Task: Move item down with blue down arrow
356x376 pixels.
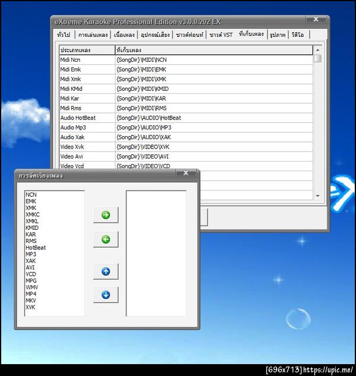Action: tap(106, 295)
